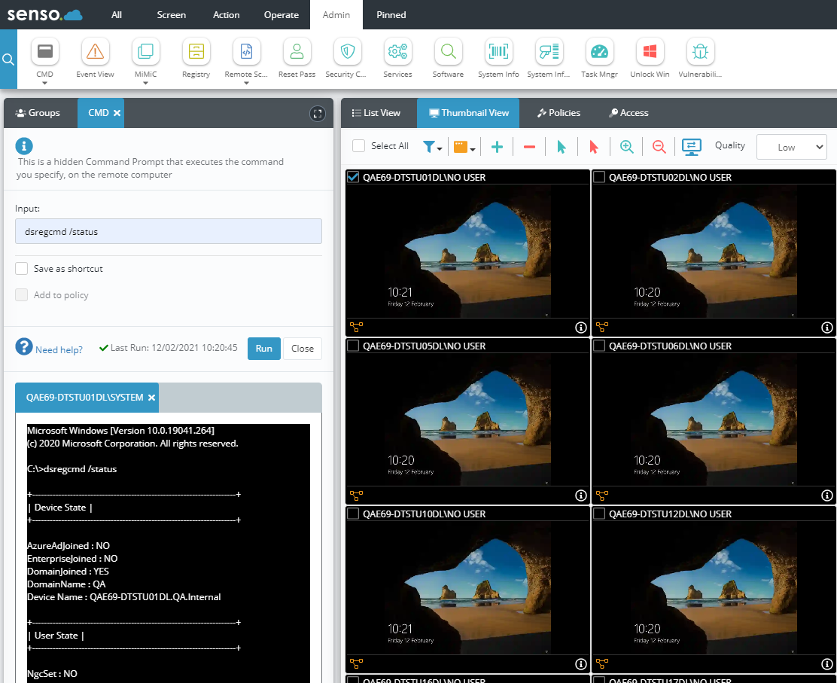Click the senso cloud logo

[45, 14]
